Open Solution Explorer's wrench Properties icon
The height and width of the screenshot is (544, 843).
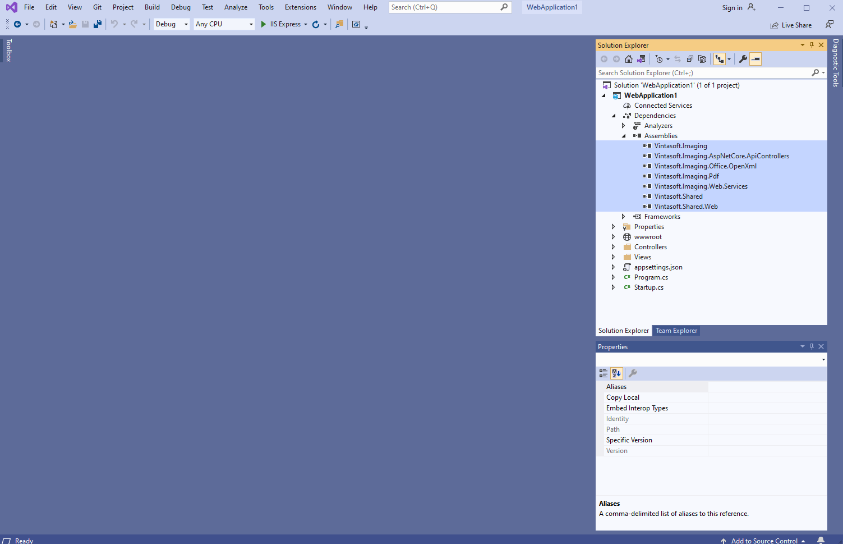pos(743,59)
